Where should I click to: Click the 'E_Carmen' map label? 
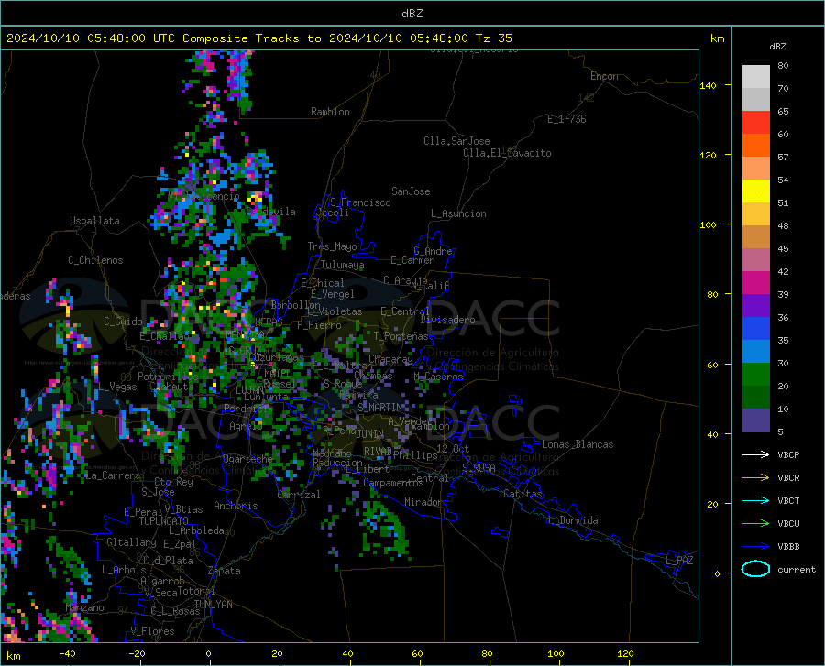tap(412, 260)
